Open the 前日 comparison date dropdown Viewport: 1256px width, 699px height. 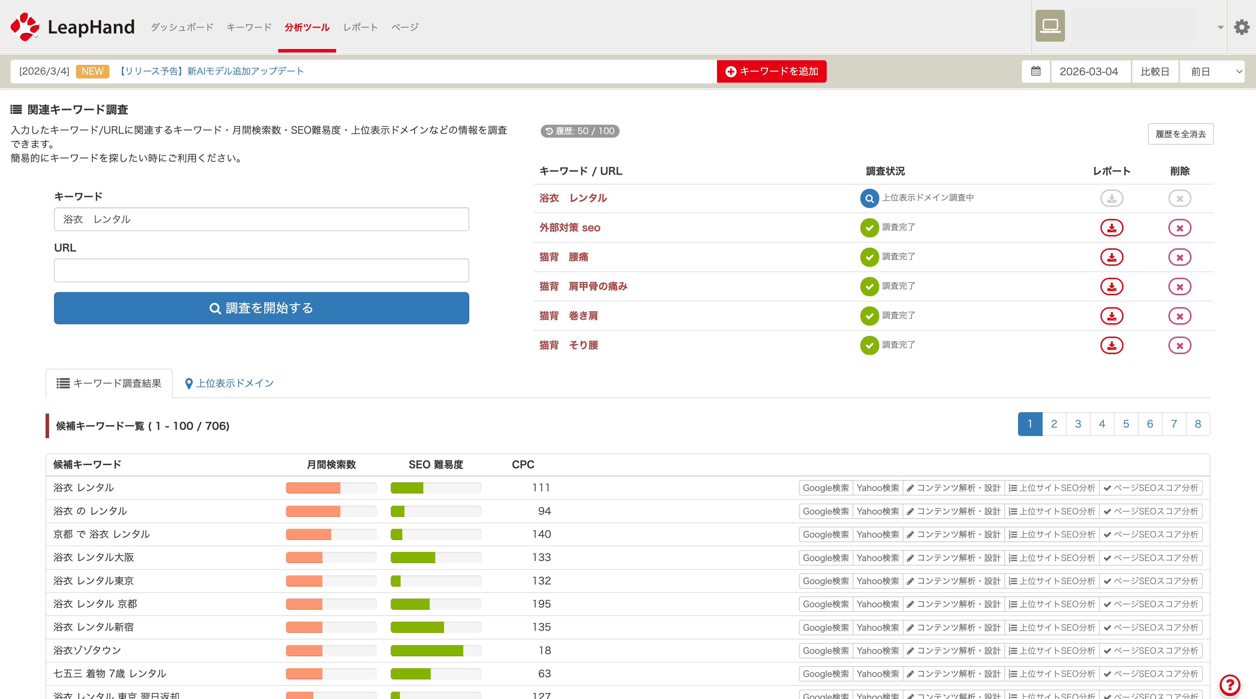pyautogui.click(x=1211, y=71)
